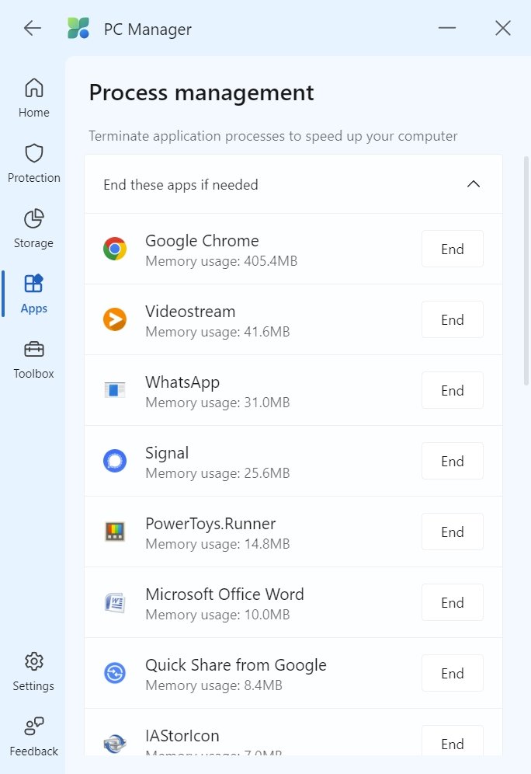The width and height of the screenshot is (531, 774).
Task: Switch to the Protection tab
Action: pos(34,163)
